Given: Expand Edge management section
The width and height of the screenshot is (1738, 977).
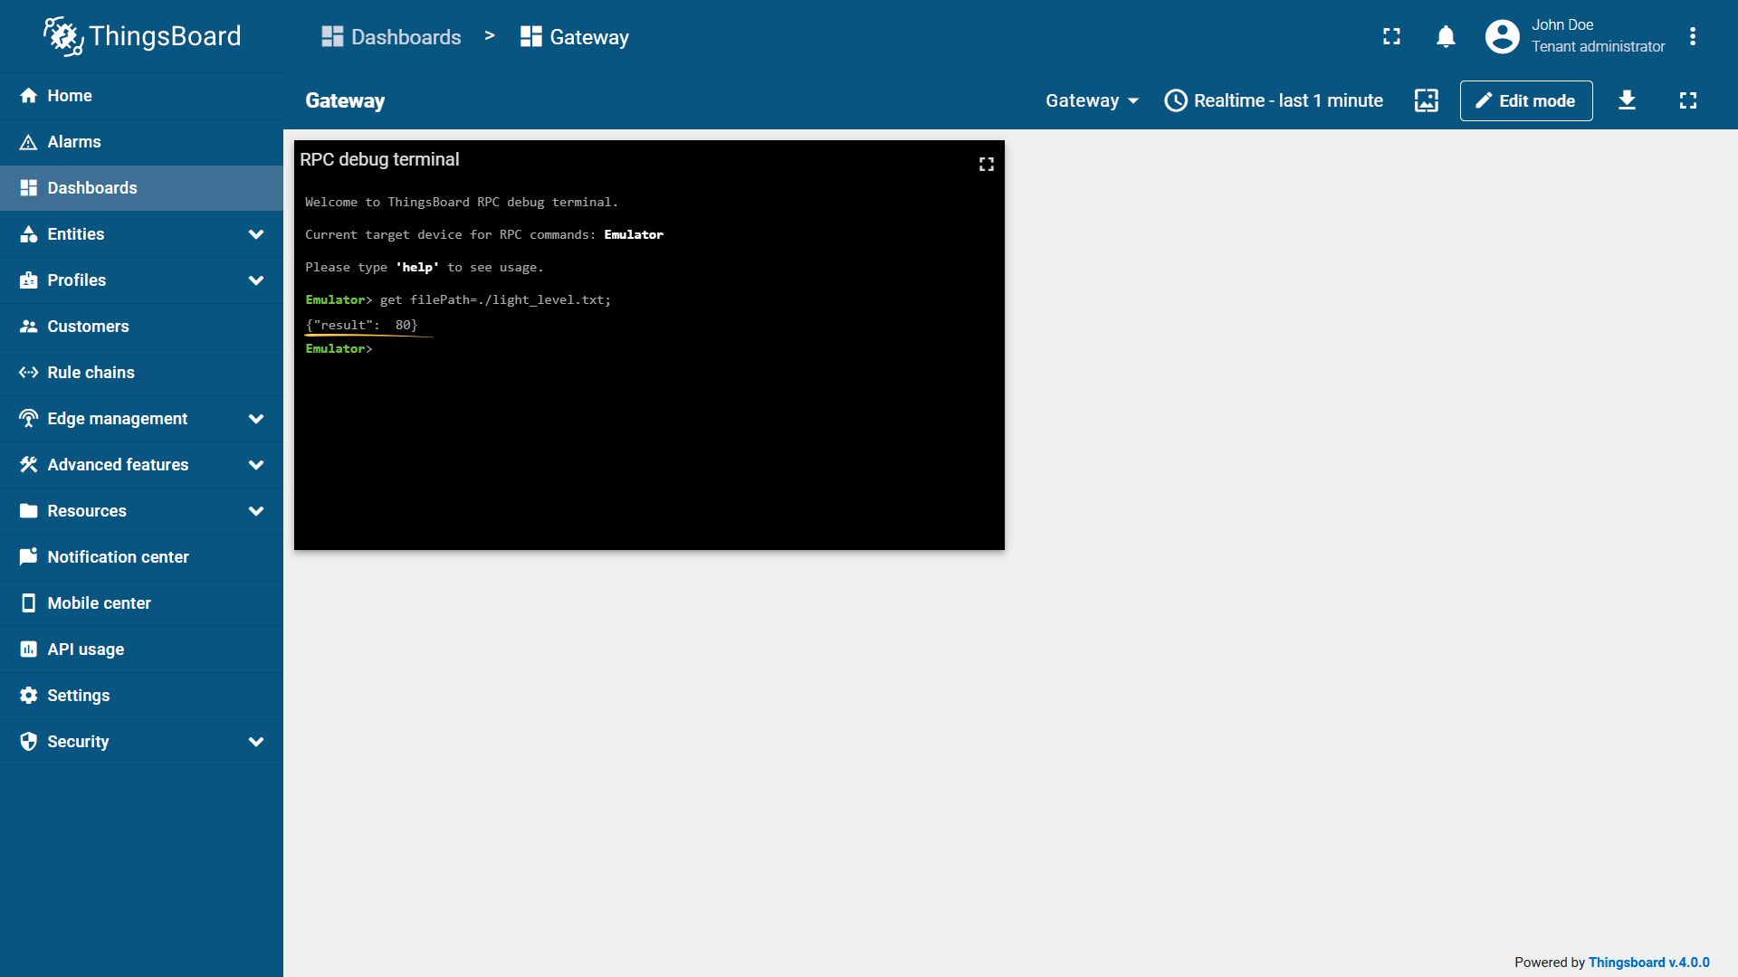Looking at the screenshot, I should 256,419.
